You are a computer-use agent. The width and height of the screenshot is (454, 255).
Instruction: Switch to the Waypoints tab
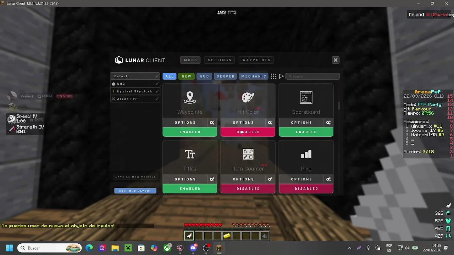coord(256,60)
